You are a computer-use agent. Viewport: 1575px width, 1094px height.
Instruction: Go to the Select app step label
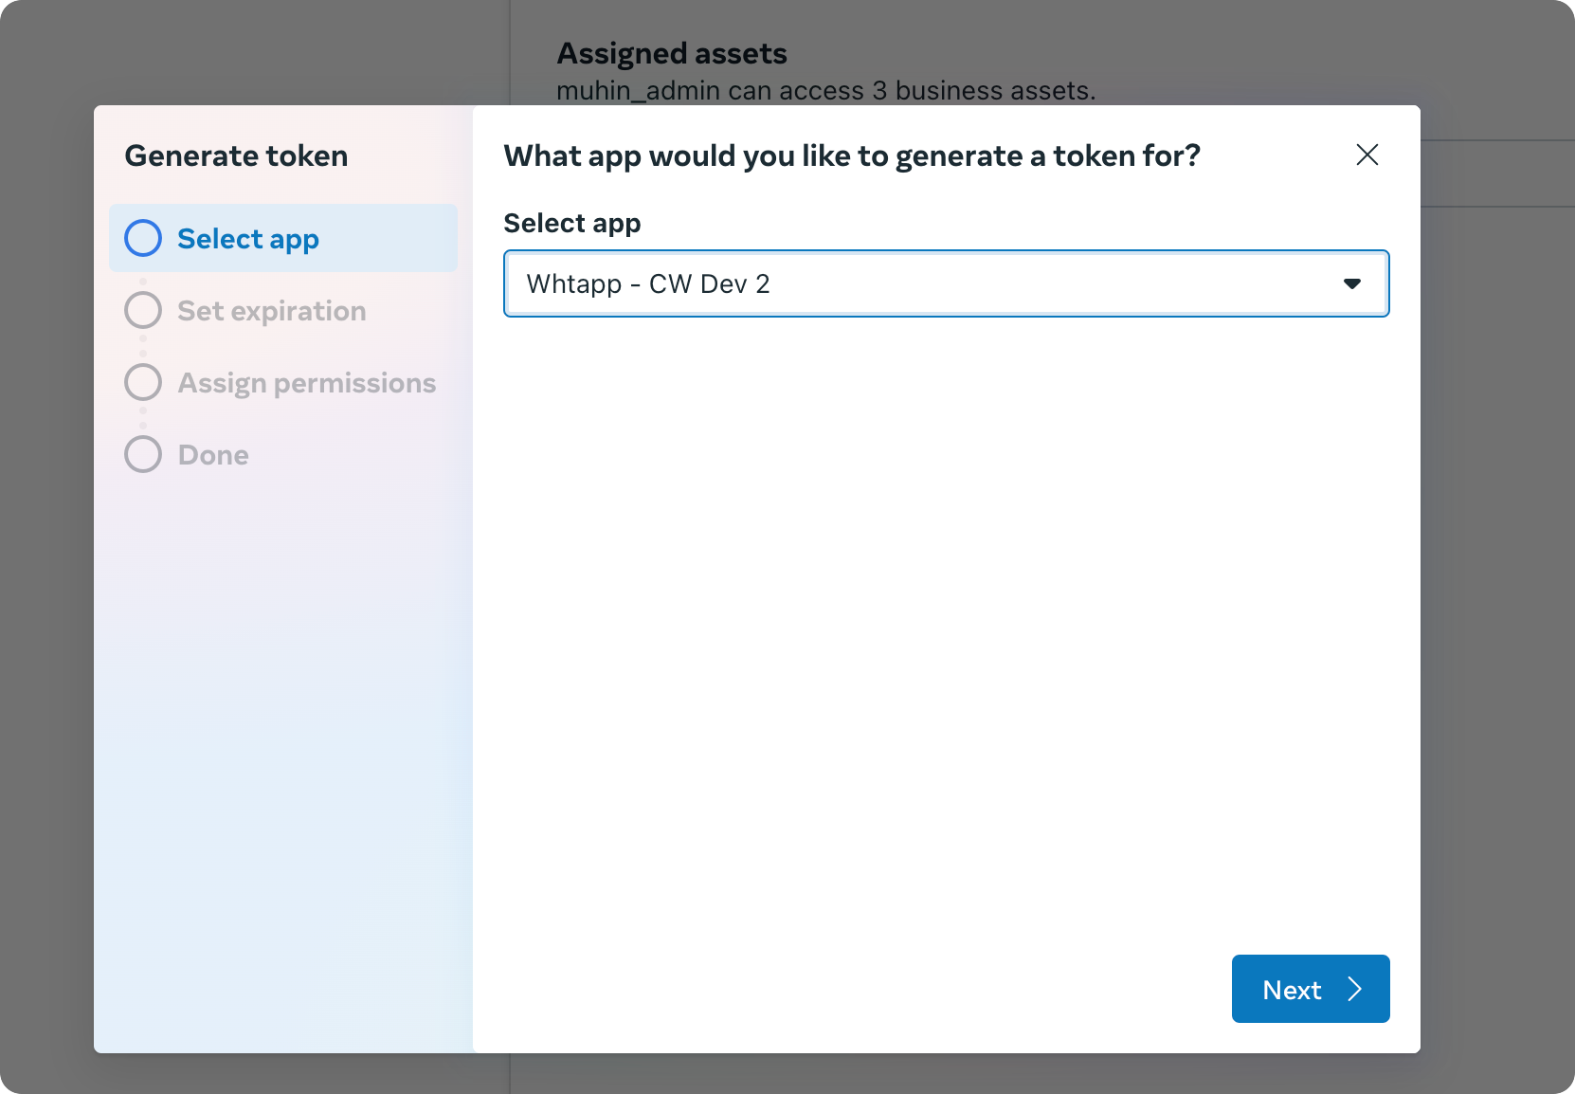248,239
